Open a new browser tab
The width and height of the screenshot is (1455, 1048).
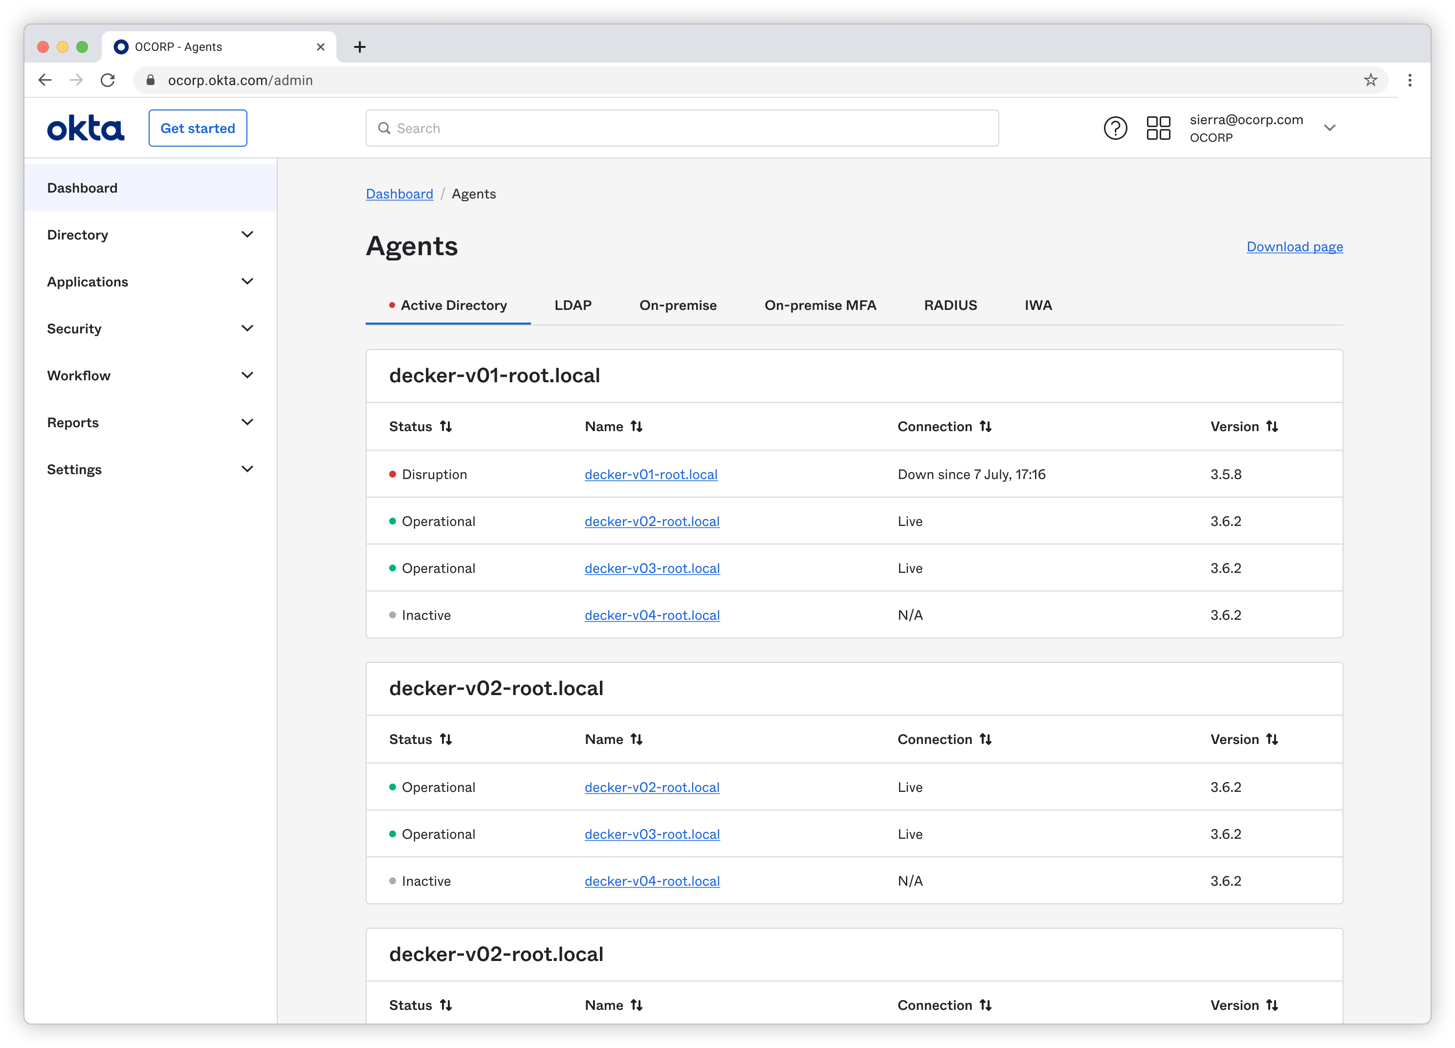point(360,47)
